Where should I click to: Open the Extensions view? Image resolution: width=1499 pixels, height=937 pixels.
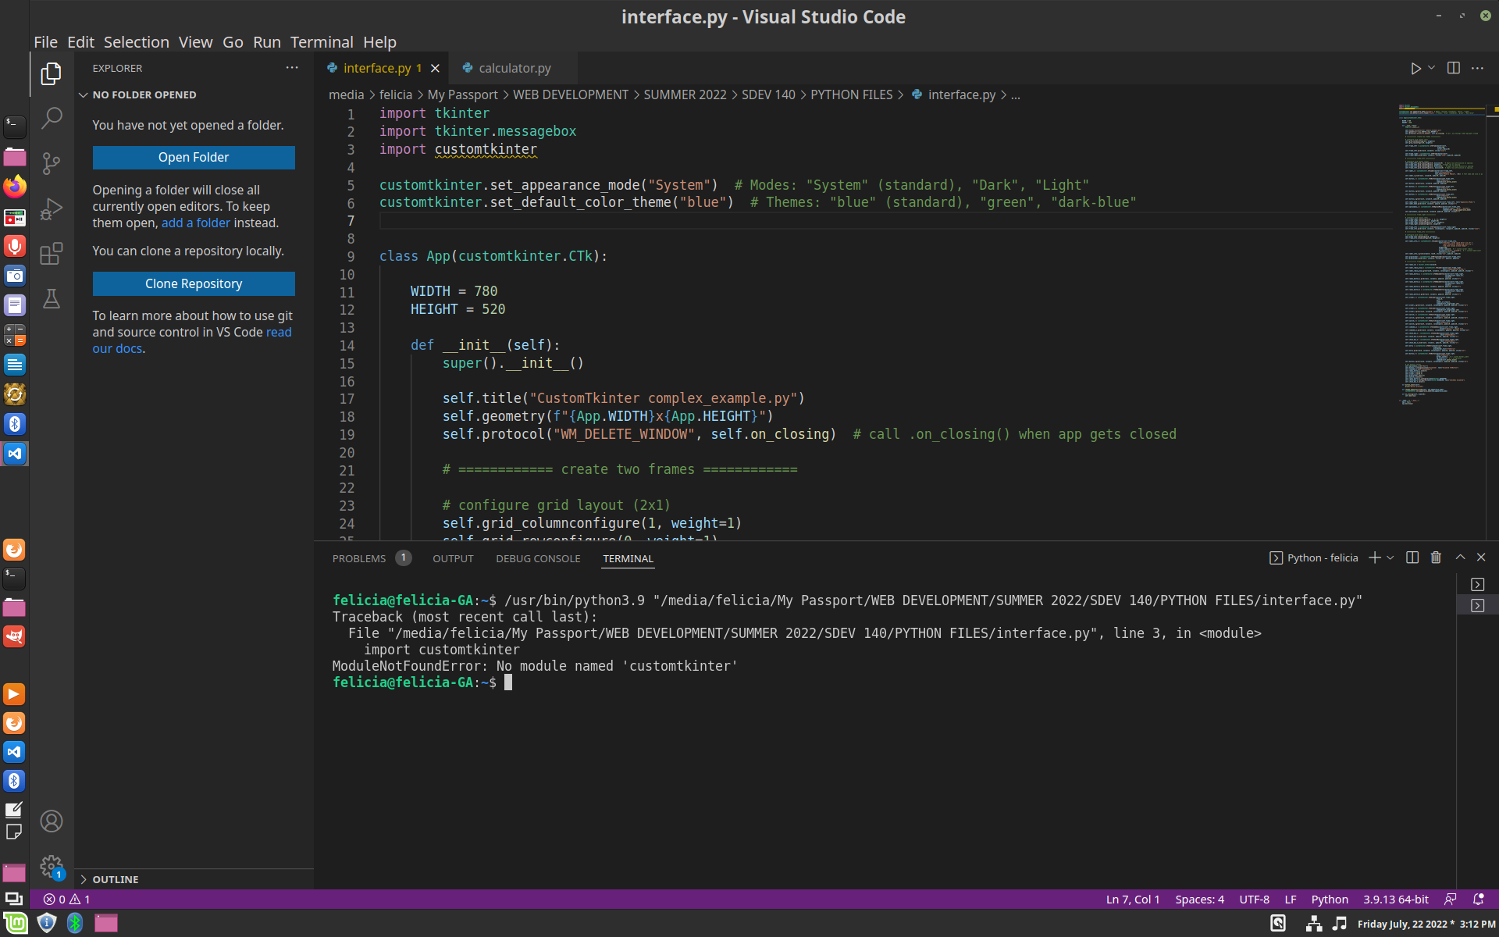[x=51, y=254]
